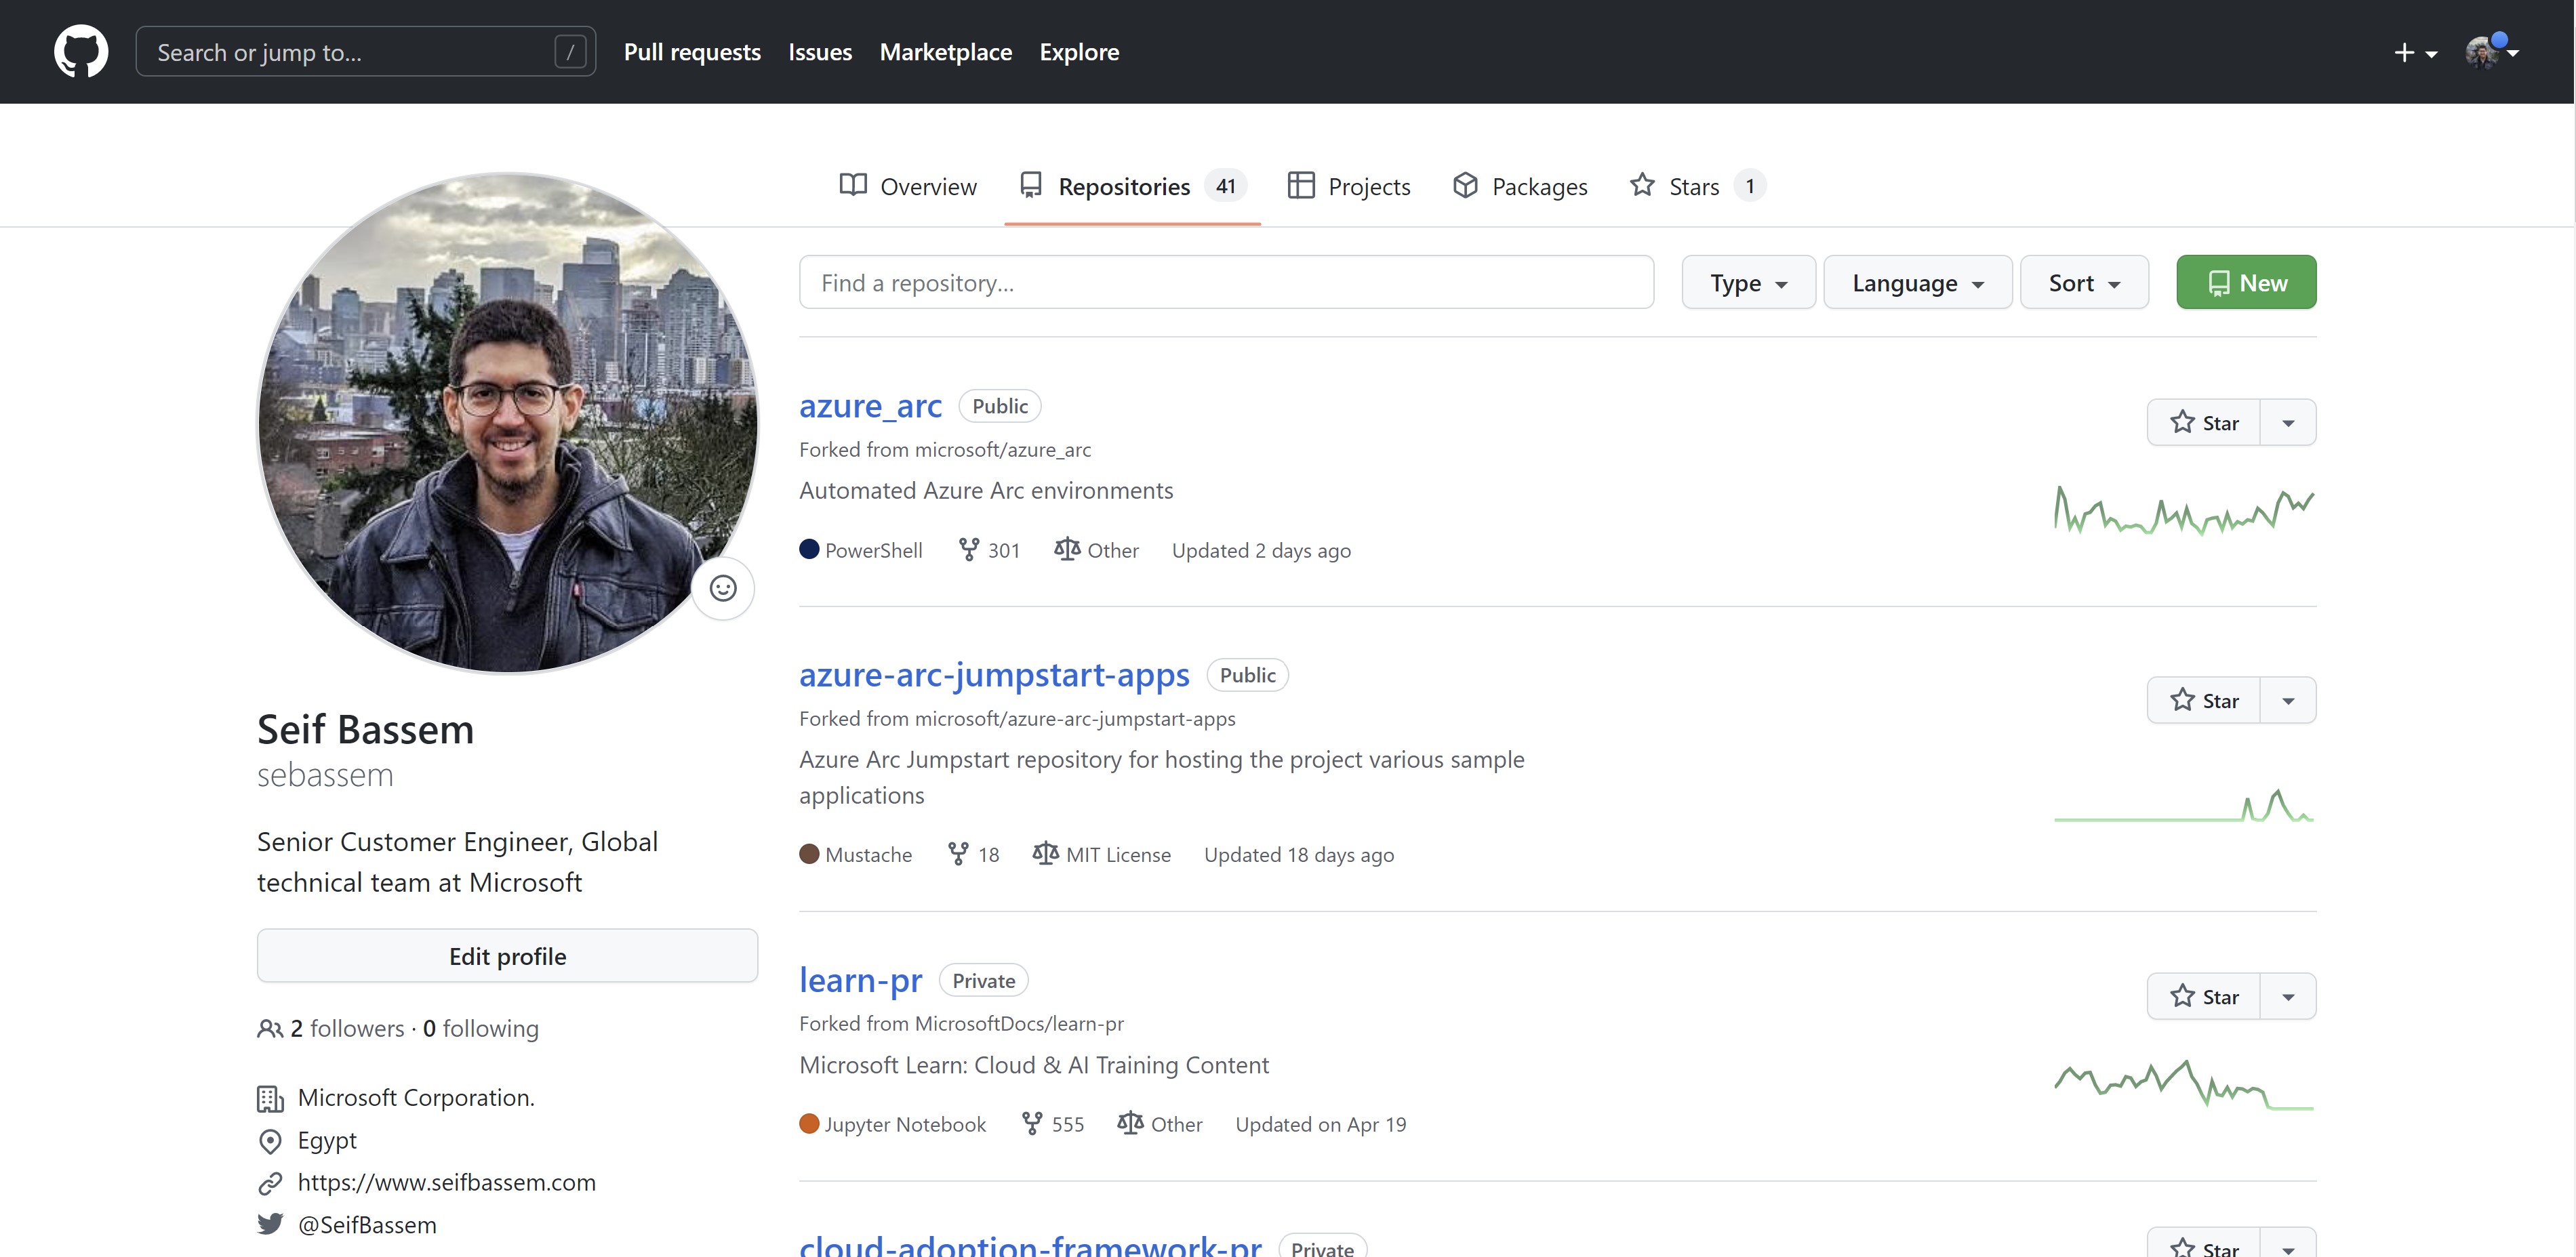Click the 0 following link

tap(481, 1028)
